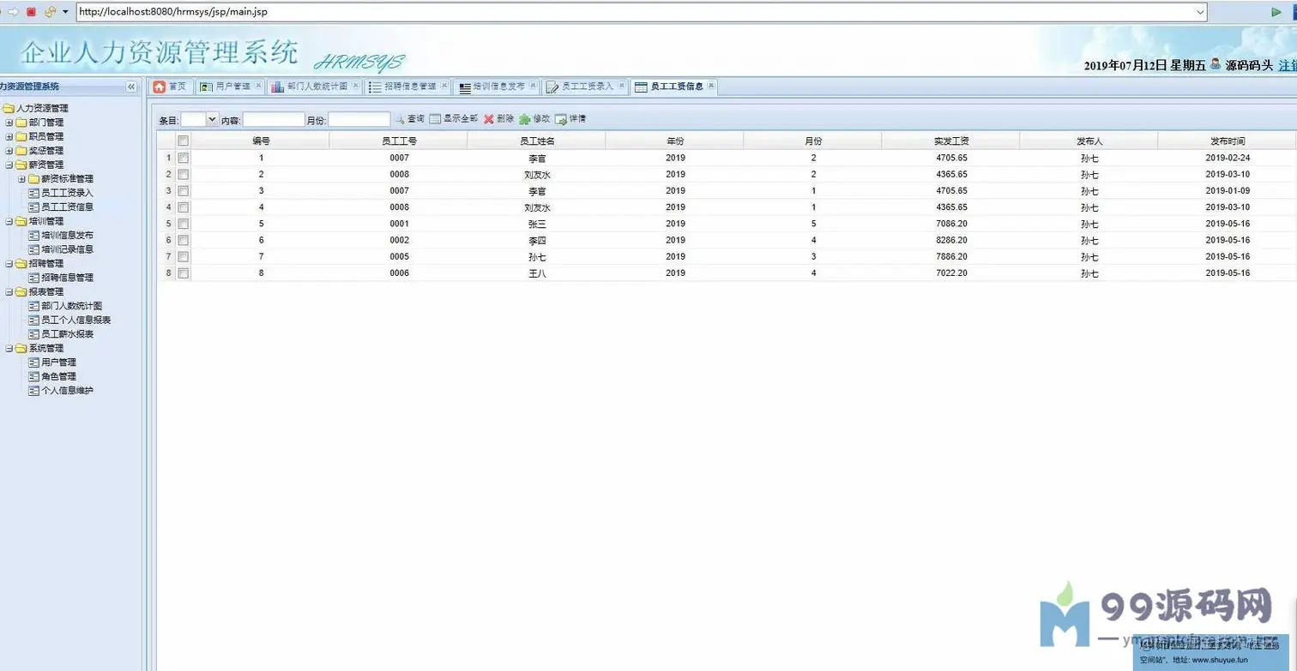Open 招聘信息管理 in the sidebar tree
The width and height of the screenshot is (1297, 671).
coord(68,278)
